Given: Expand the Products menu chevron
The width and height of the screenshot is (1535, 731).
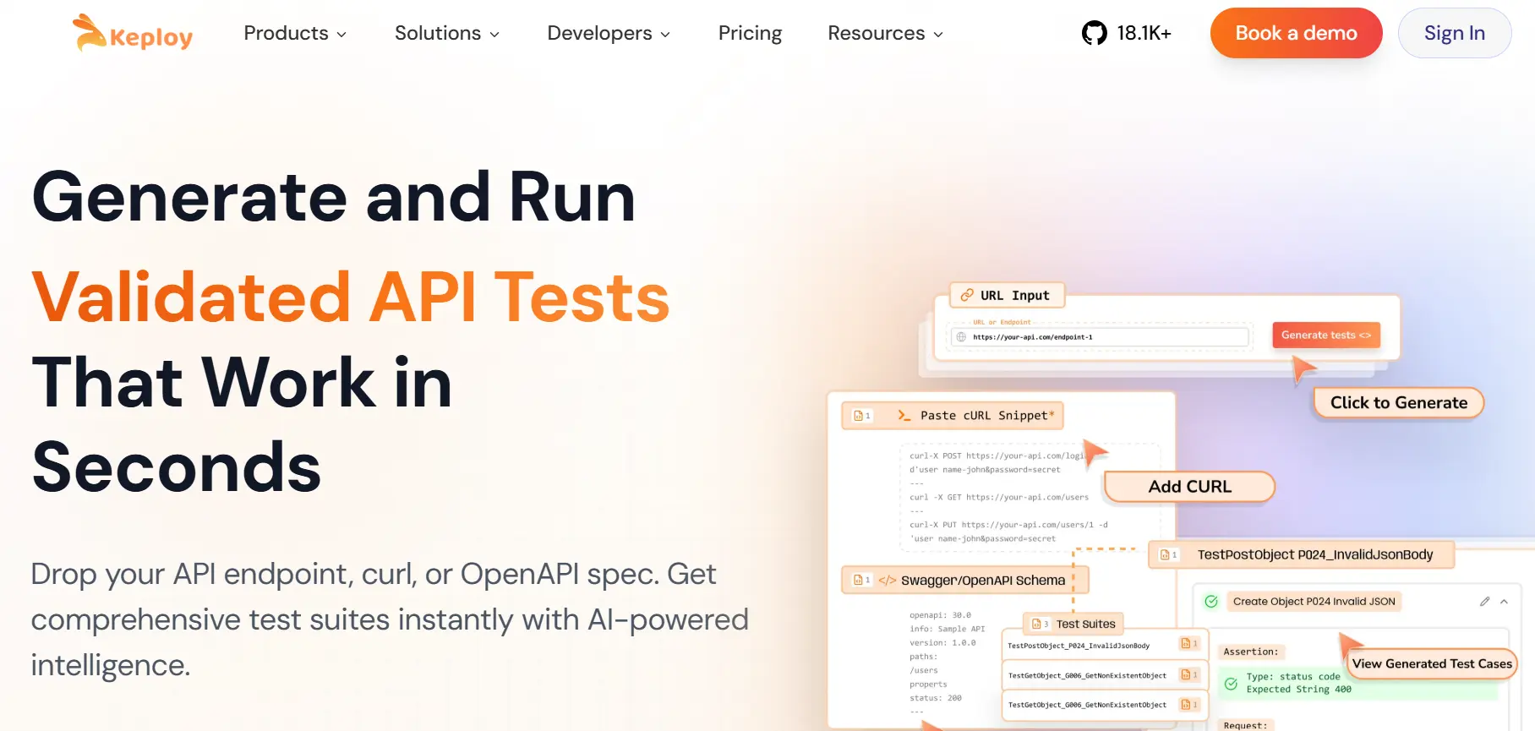Looking at the screenshot, I should [x=341, y=35].
